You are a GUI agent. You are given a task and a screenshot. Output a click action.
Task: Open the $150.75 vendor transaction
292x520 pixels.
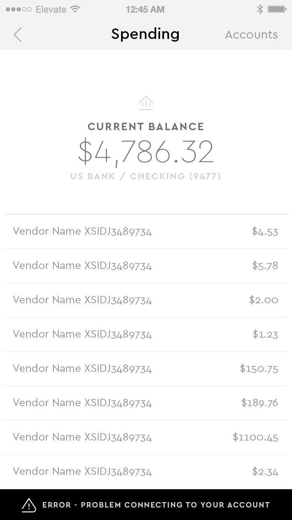point(146,369)
